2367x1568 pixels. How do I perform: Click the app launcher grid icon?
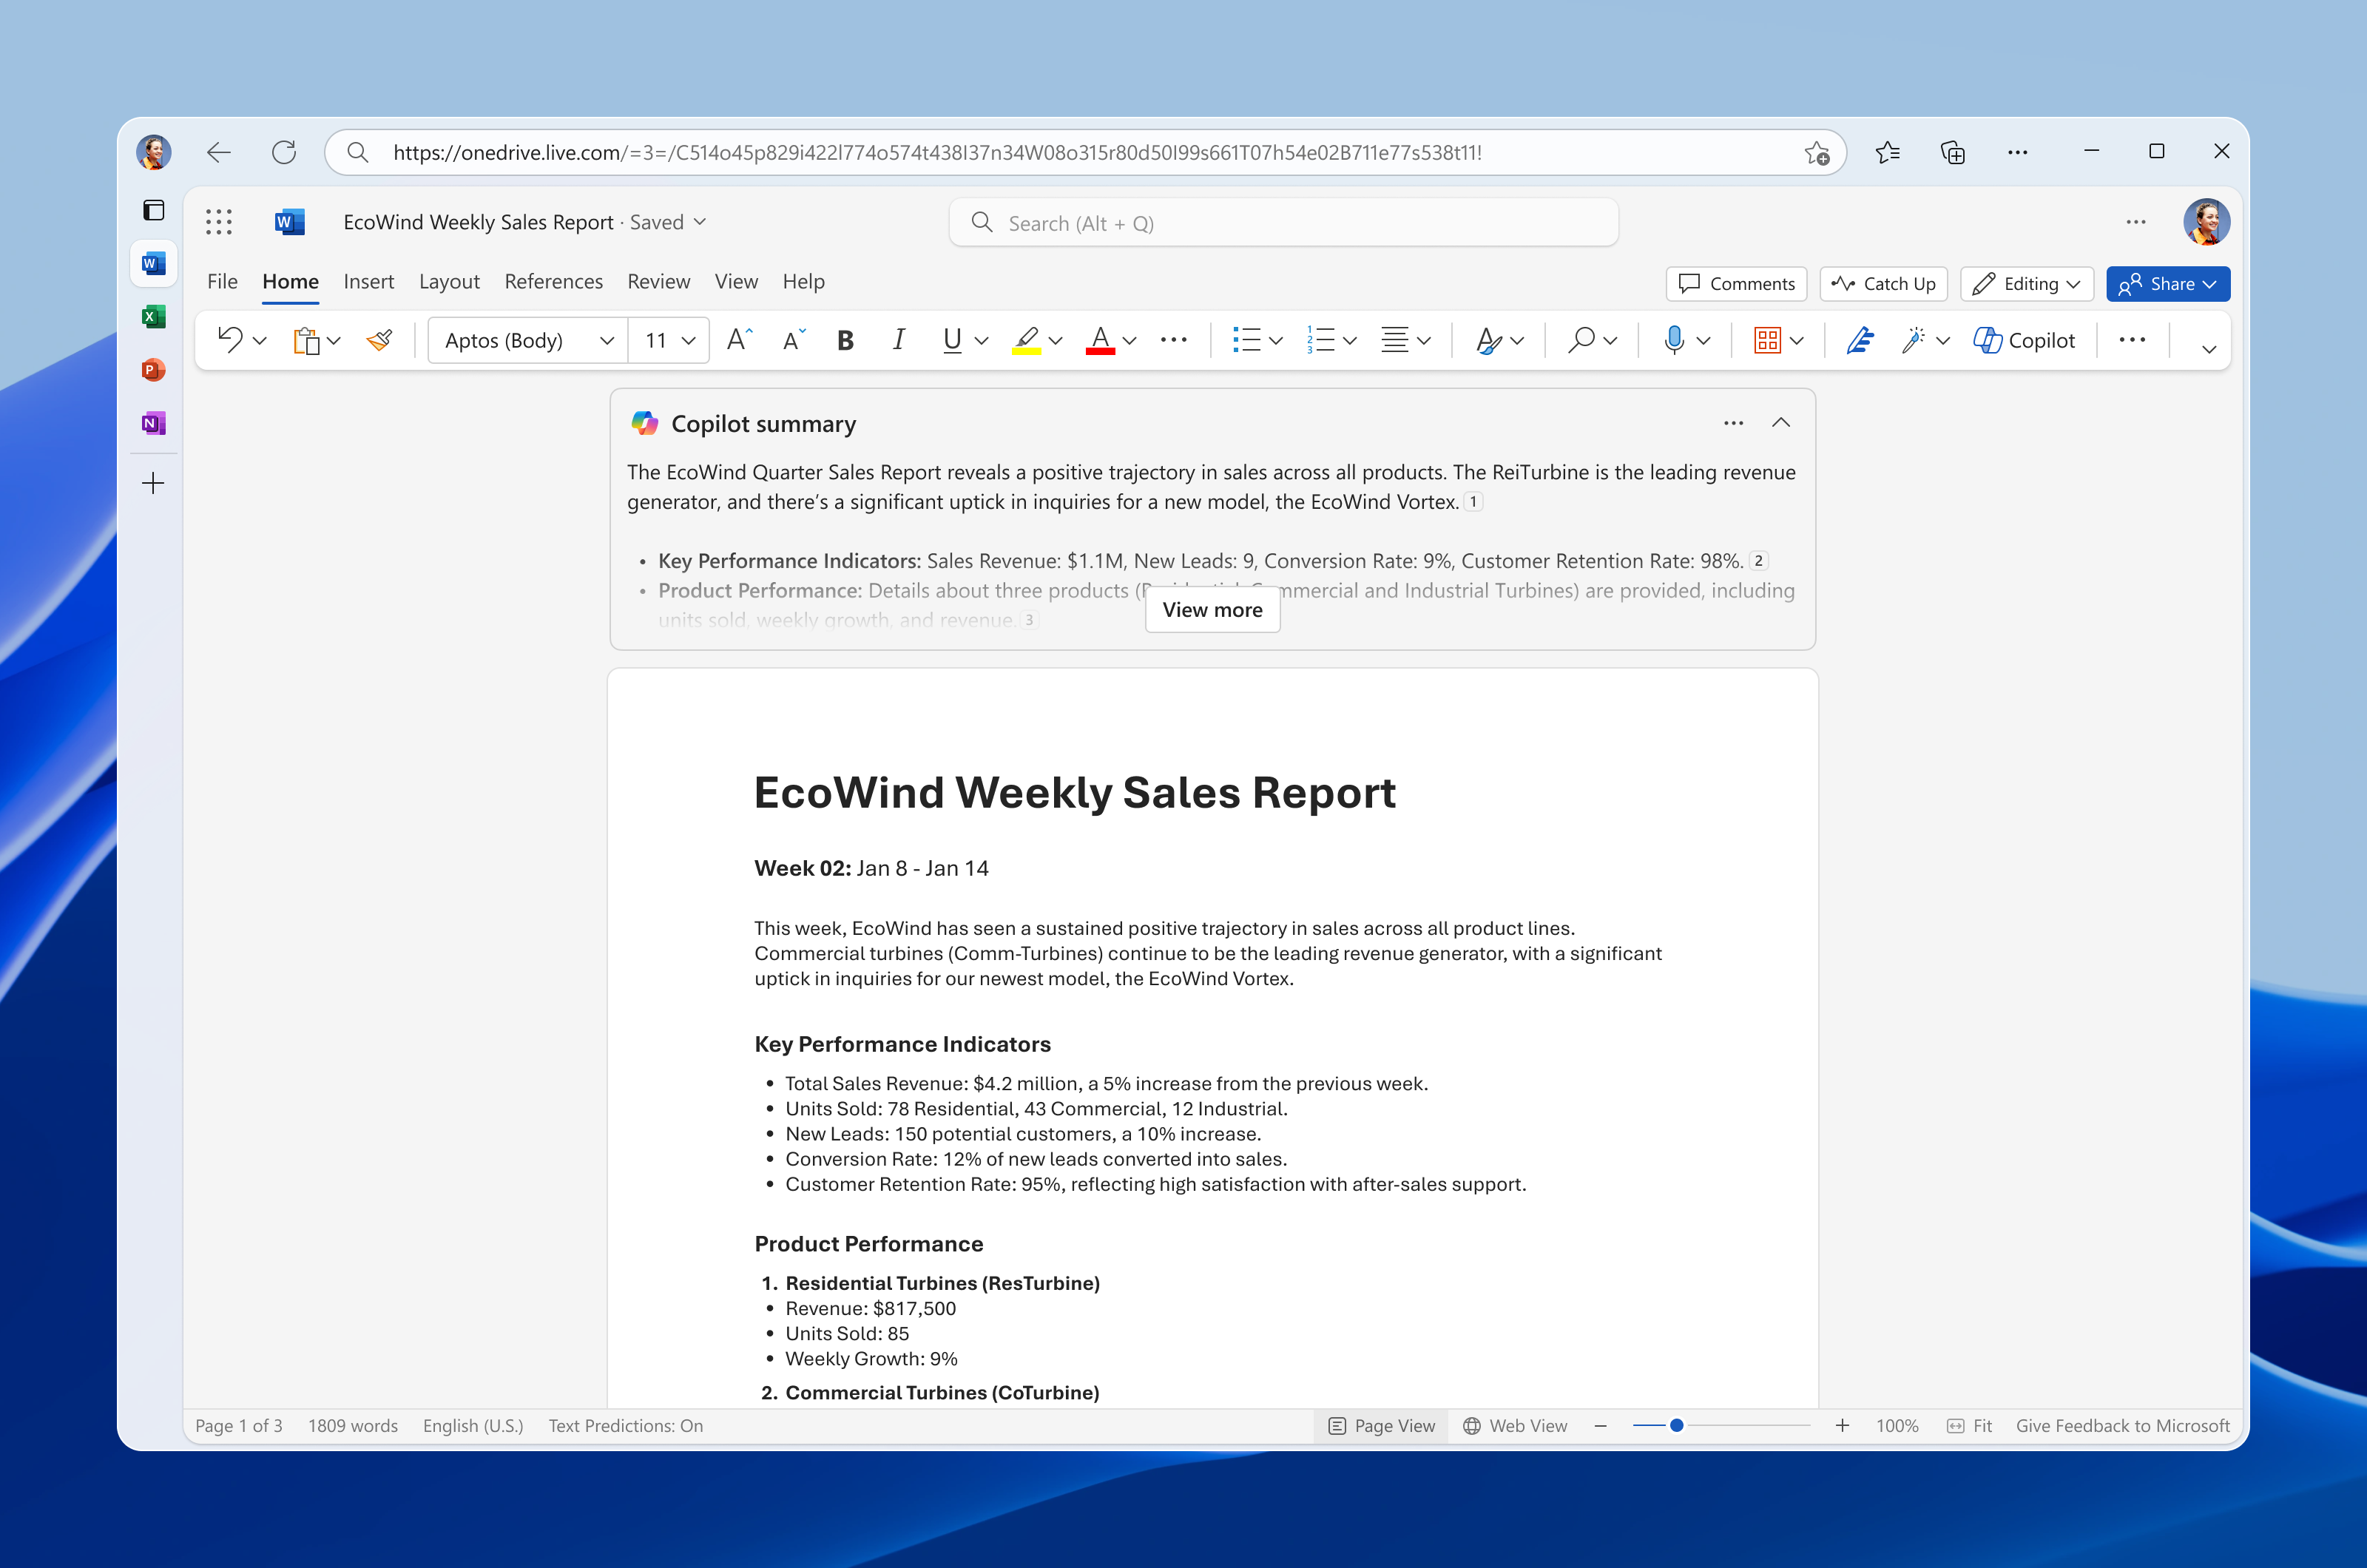pos(219,222)
